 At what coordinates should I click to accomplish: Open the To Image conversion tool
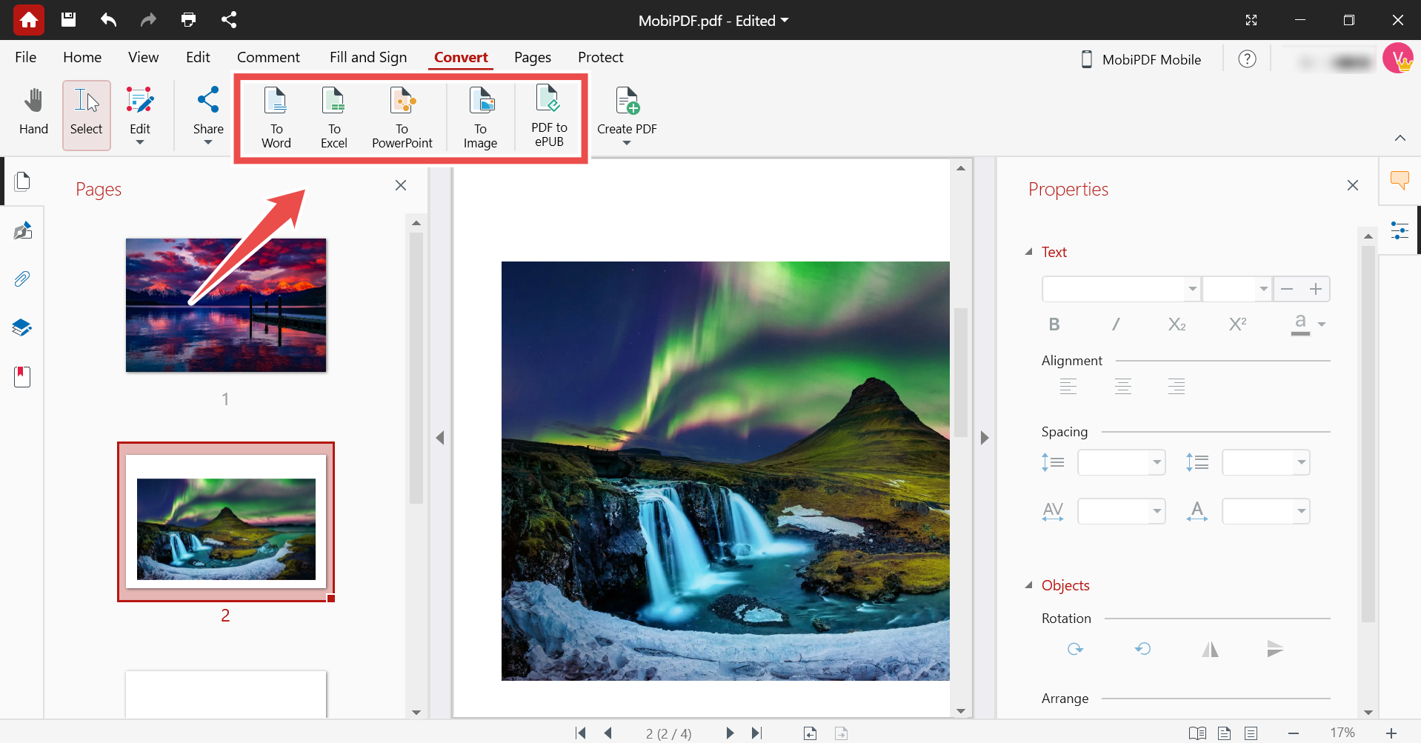point(480,116)
